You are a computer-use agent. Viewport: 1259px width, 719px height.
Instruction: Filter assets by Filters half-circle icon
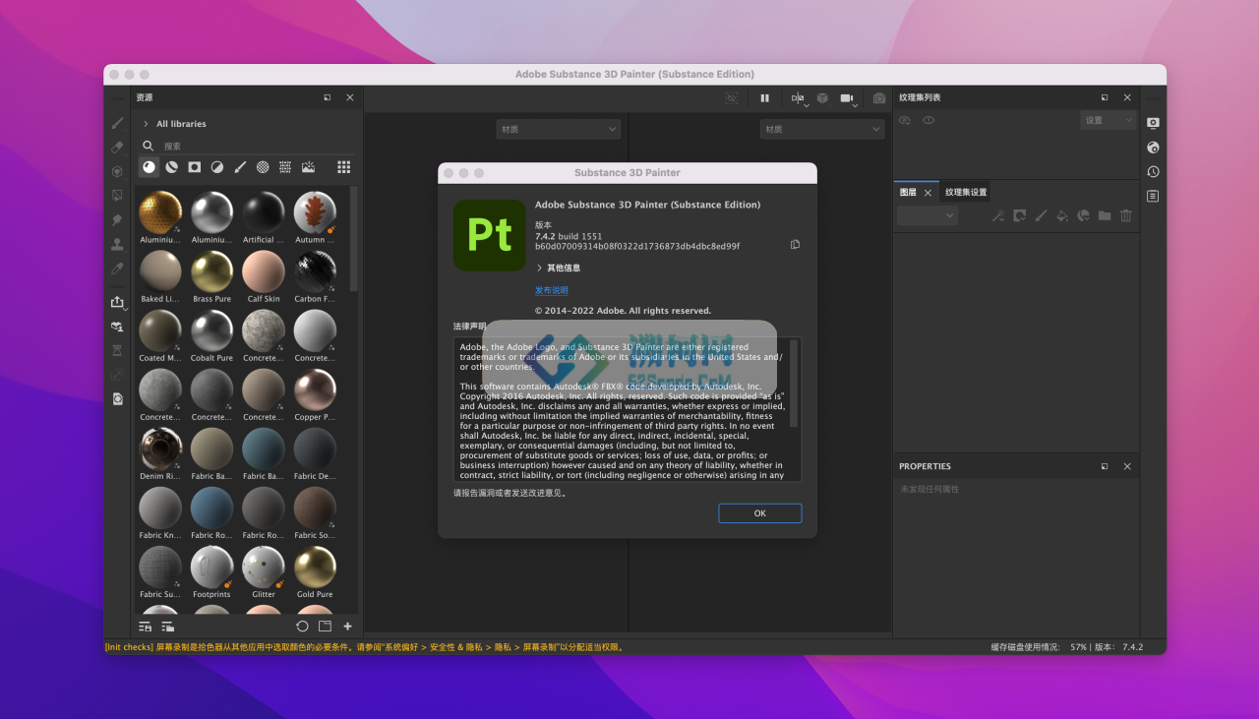click(x=217, y=167)
